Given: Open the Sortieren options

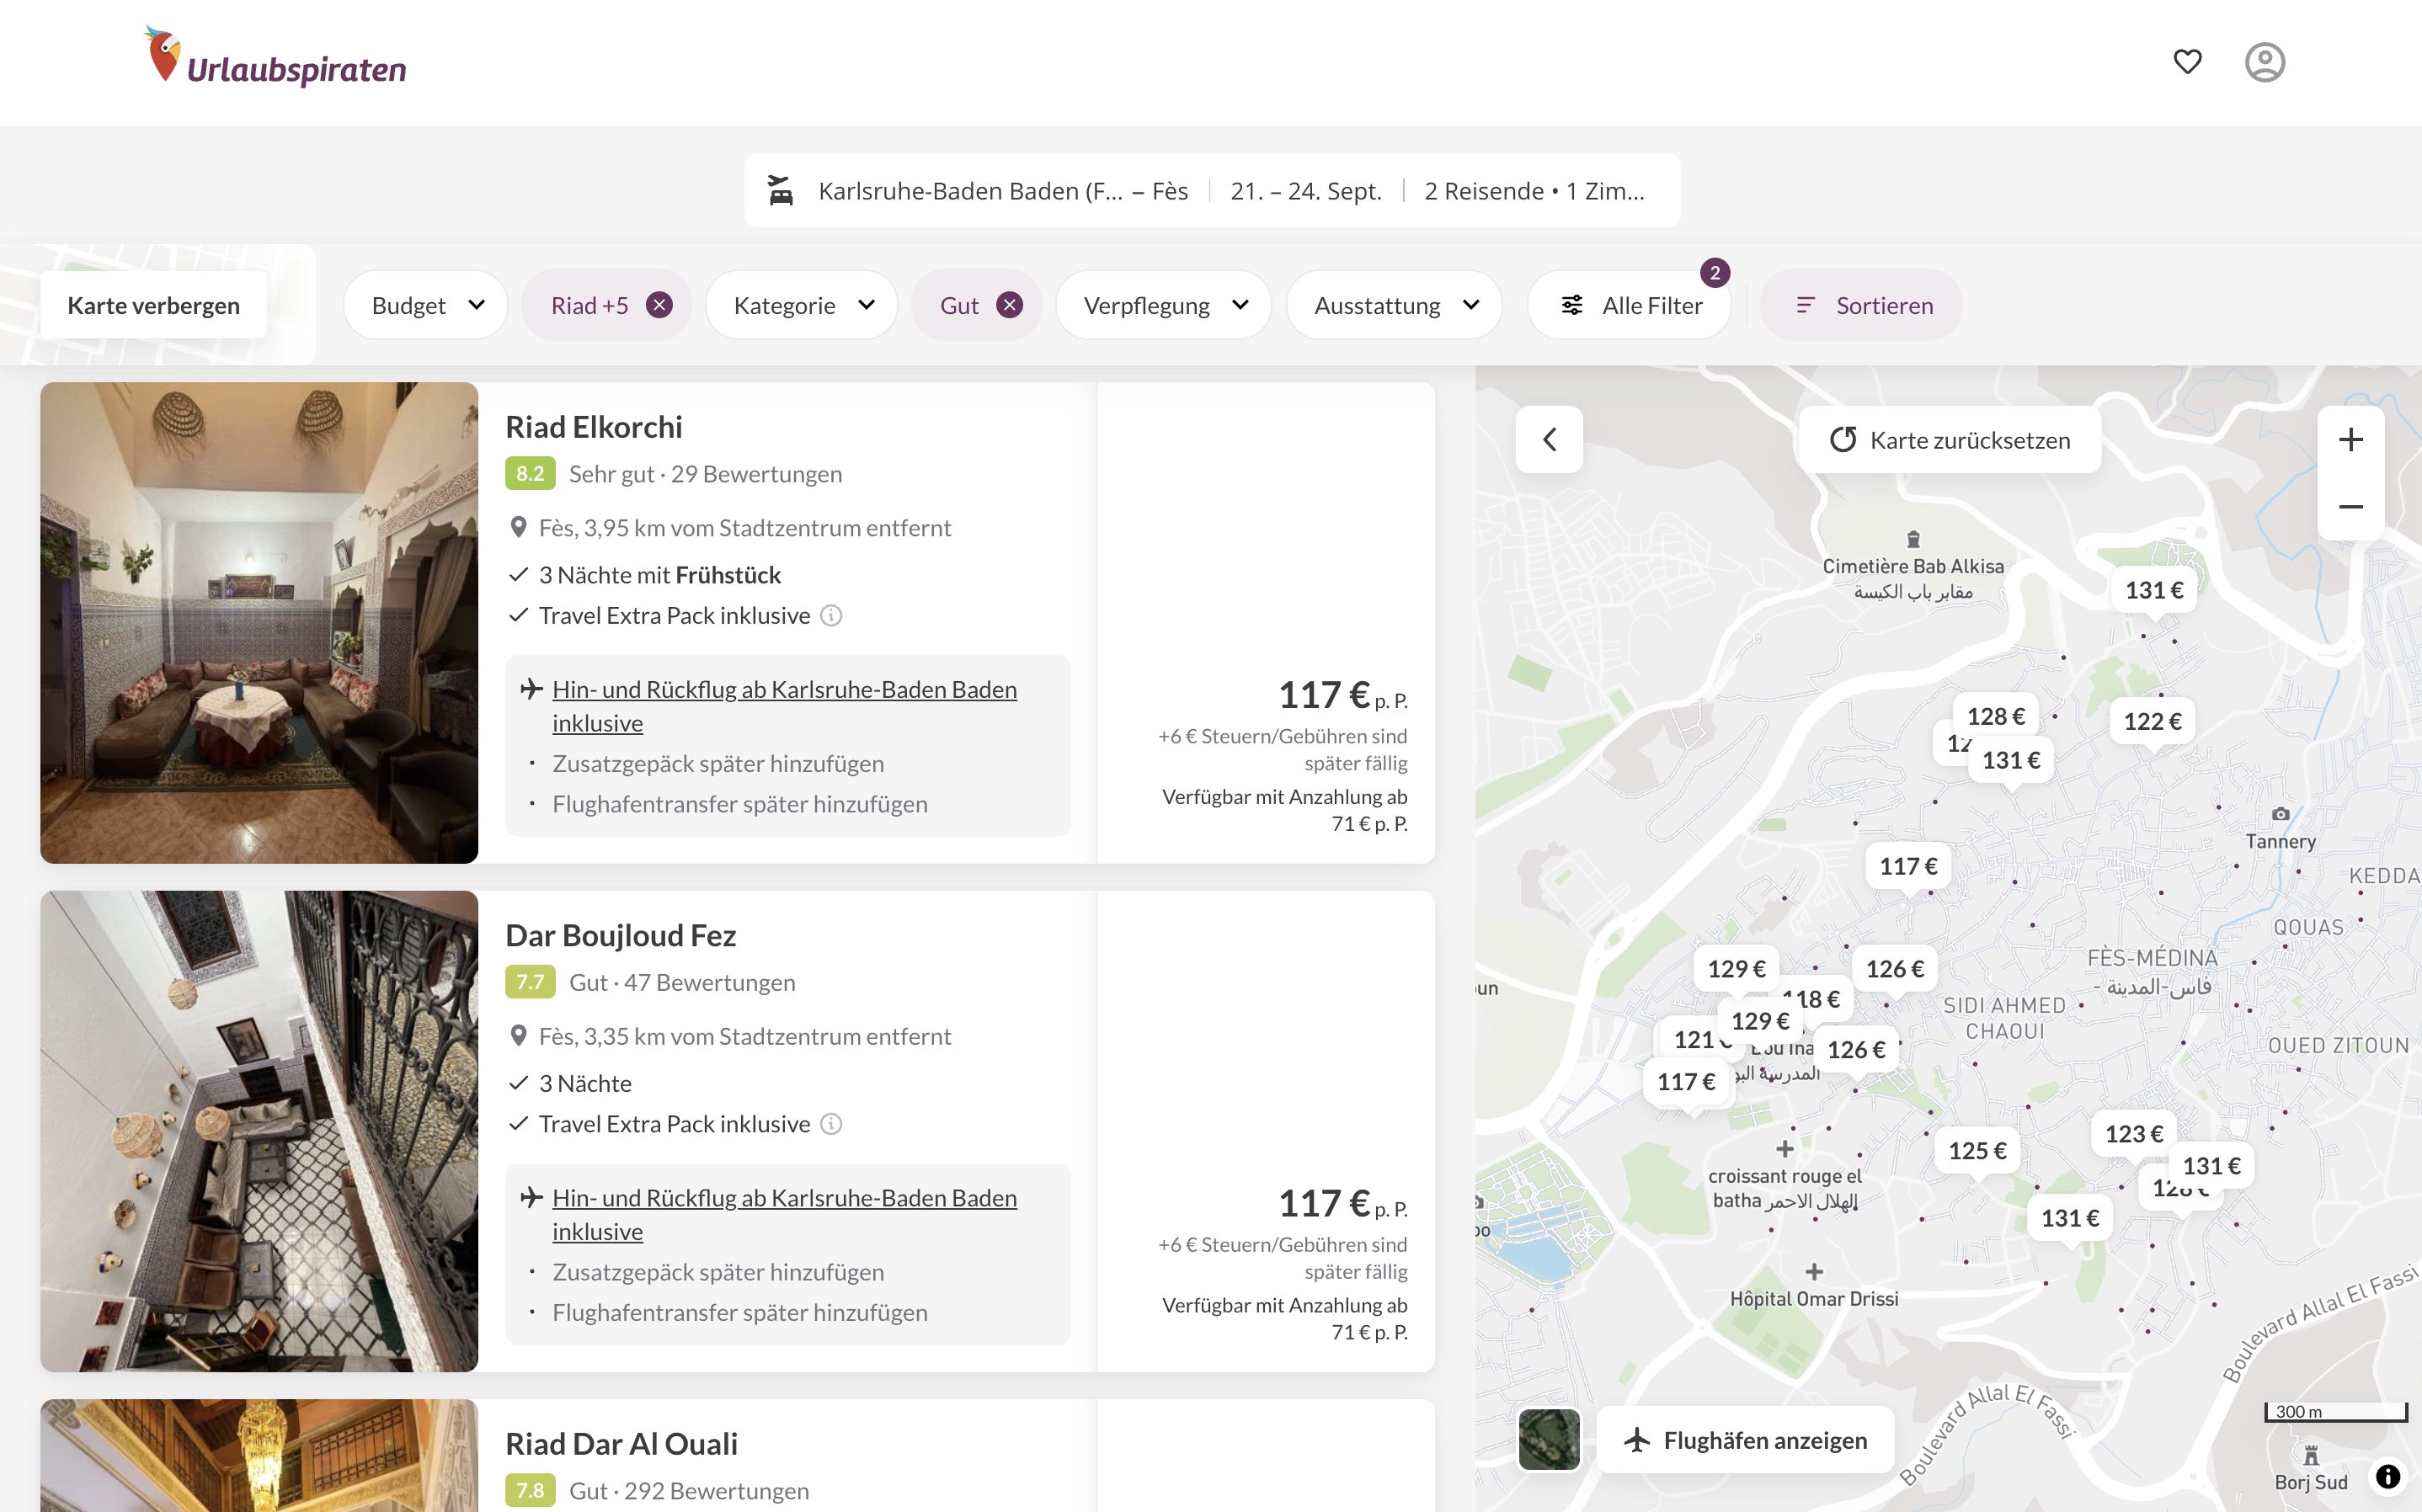Looking at the screenshot, I should tap(1861, 305).
